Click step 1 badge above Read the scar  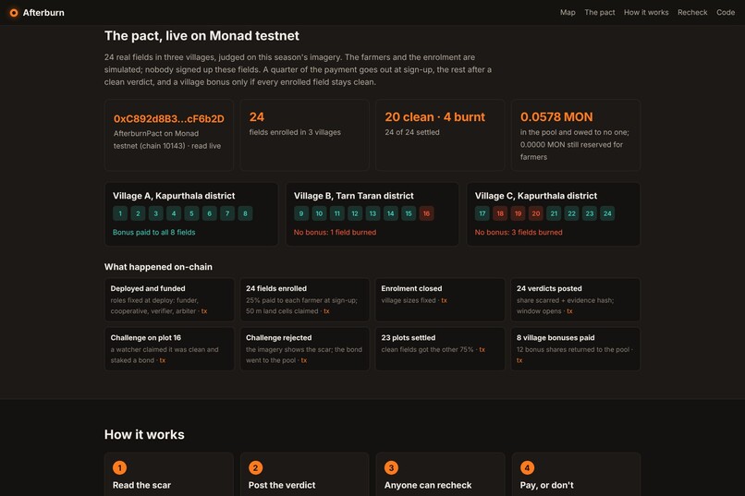(x=120, y=468)
